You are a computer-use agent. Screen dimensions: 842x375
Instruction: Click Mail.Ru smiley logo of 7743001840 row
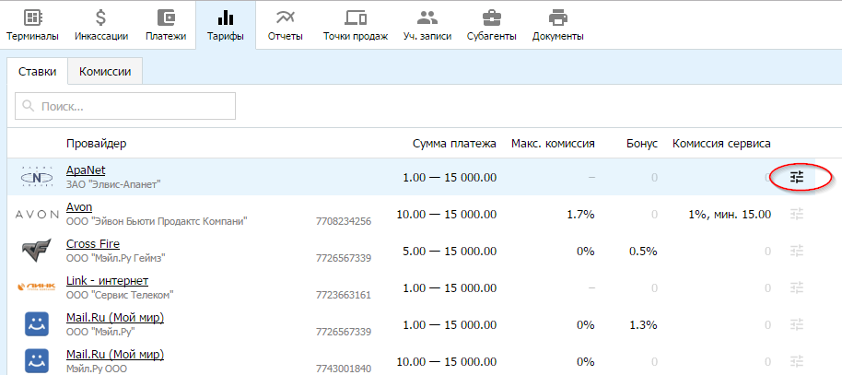[x=37, y=361]
